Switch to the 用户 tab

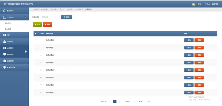click(x=61, y=9)
